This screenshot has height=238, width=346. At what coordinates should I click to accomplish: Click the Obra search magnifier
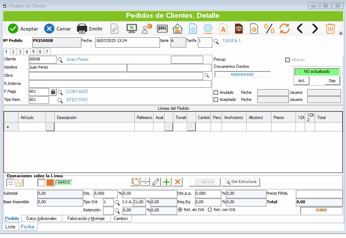pos(207,75)
